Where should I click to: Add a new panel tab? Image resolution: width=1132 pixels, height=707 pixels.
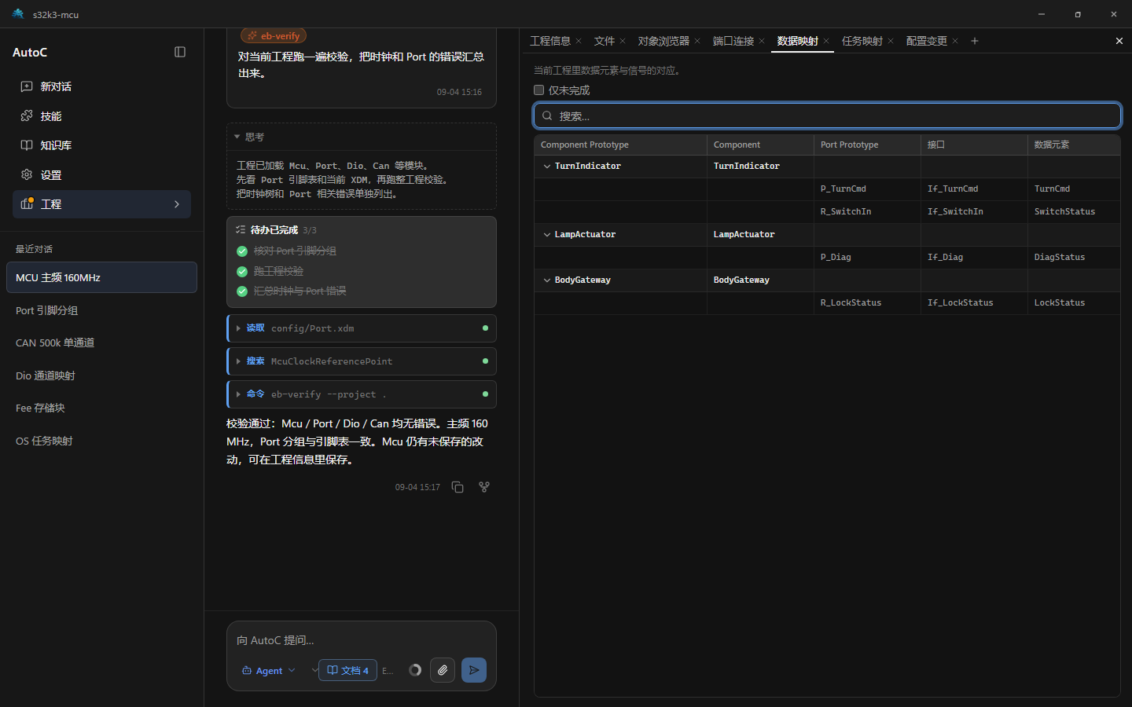coord(975,41)
